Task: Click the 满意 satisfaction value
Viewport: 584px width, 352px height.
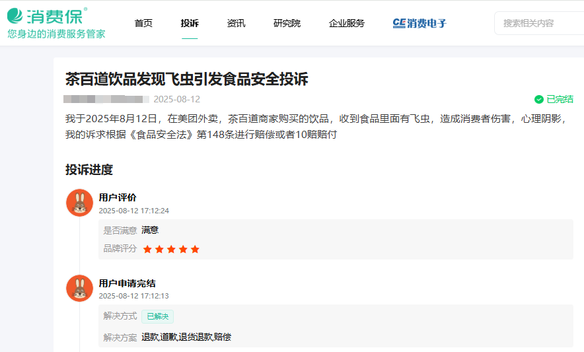Action: 150,230
